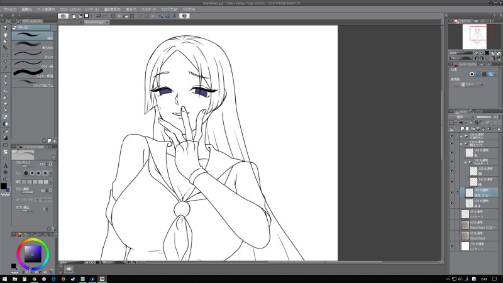Viewport: 503px width, 283px height.
Task: Click the Zoom in icon in Navigator
Action: point(482,53)
